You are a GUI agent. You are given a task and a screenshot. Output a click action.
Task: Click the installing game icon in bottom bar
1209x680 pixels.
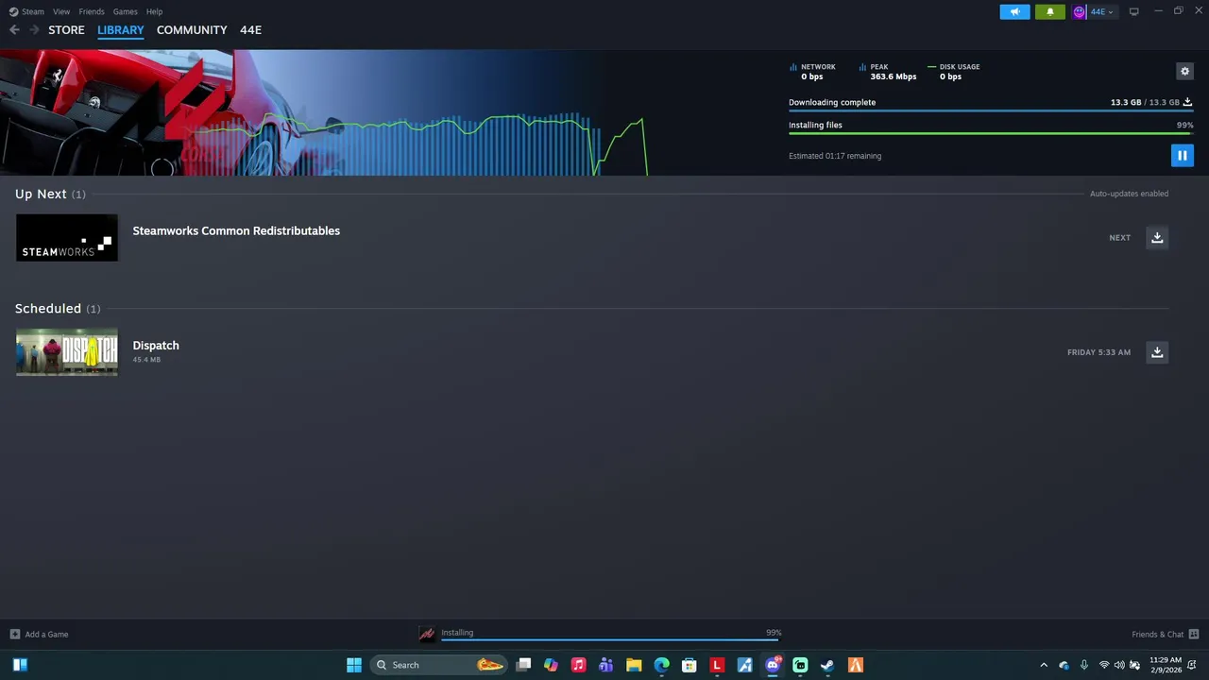pos(427,634)
